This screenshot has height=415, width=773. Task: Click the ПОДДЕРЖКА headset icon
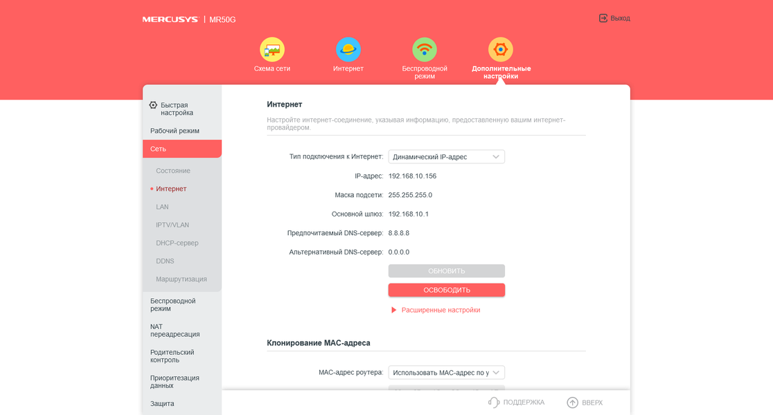point(493,402)
